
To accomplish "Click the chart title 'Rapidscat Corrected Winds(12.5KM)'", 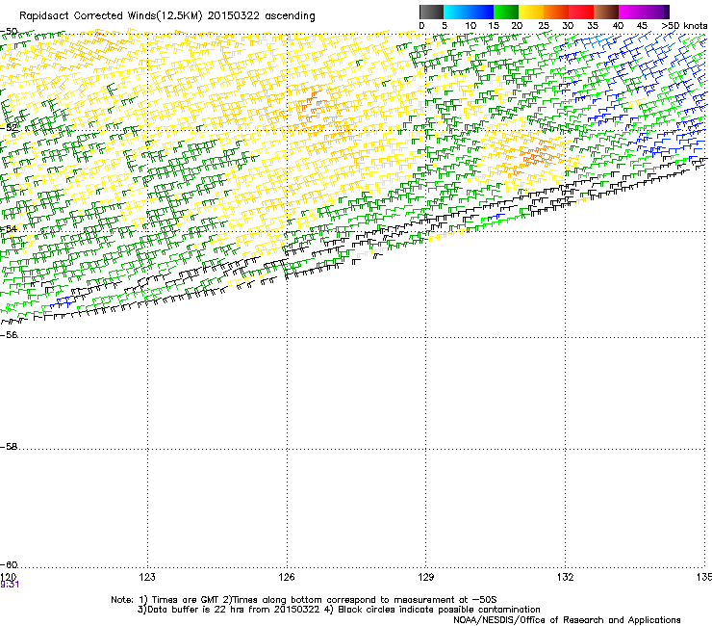I will point(111,16).
